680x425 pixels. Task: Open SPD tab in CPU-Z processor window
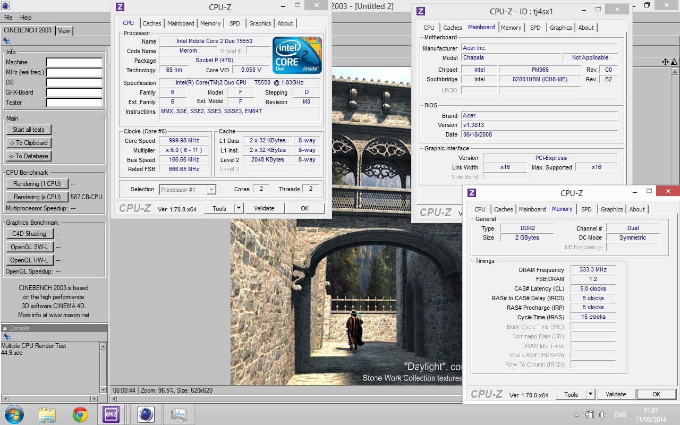pos(235,23)
